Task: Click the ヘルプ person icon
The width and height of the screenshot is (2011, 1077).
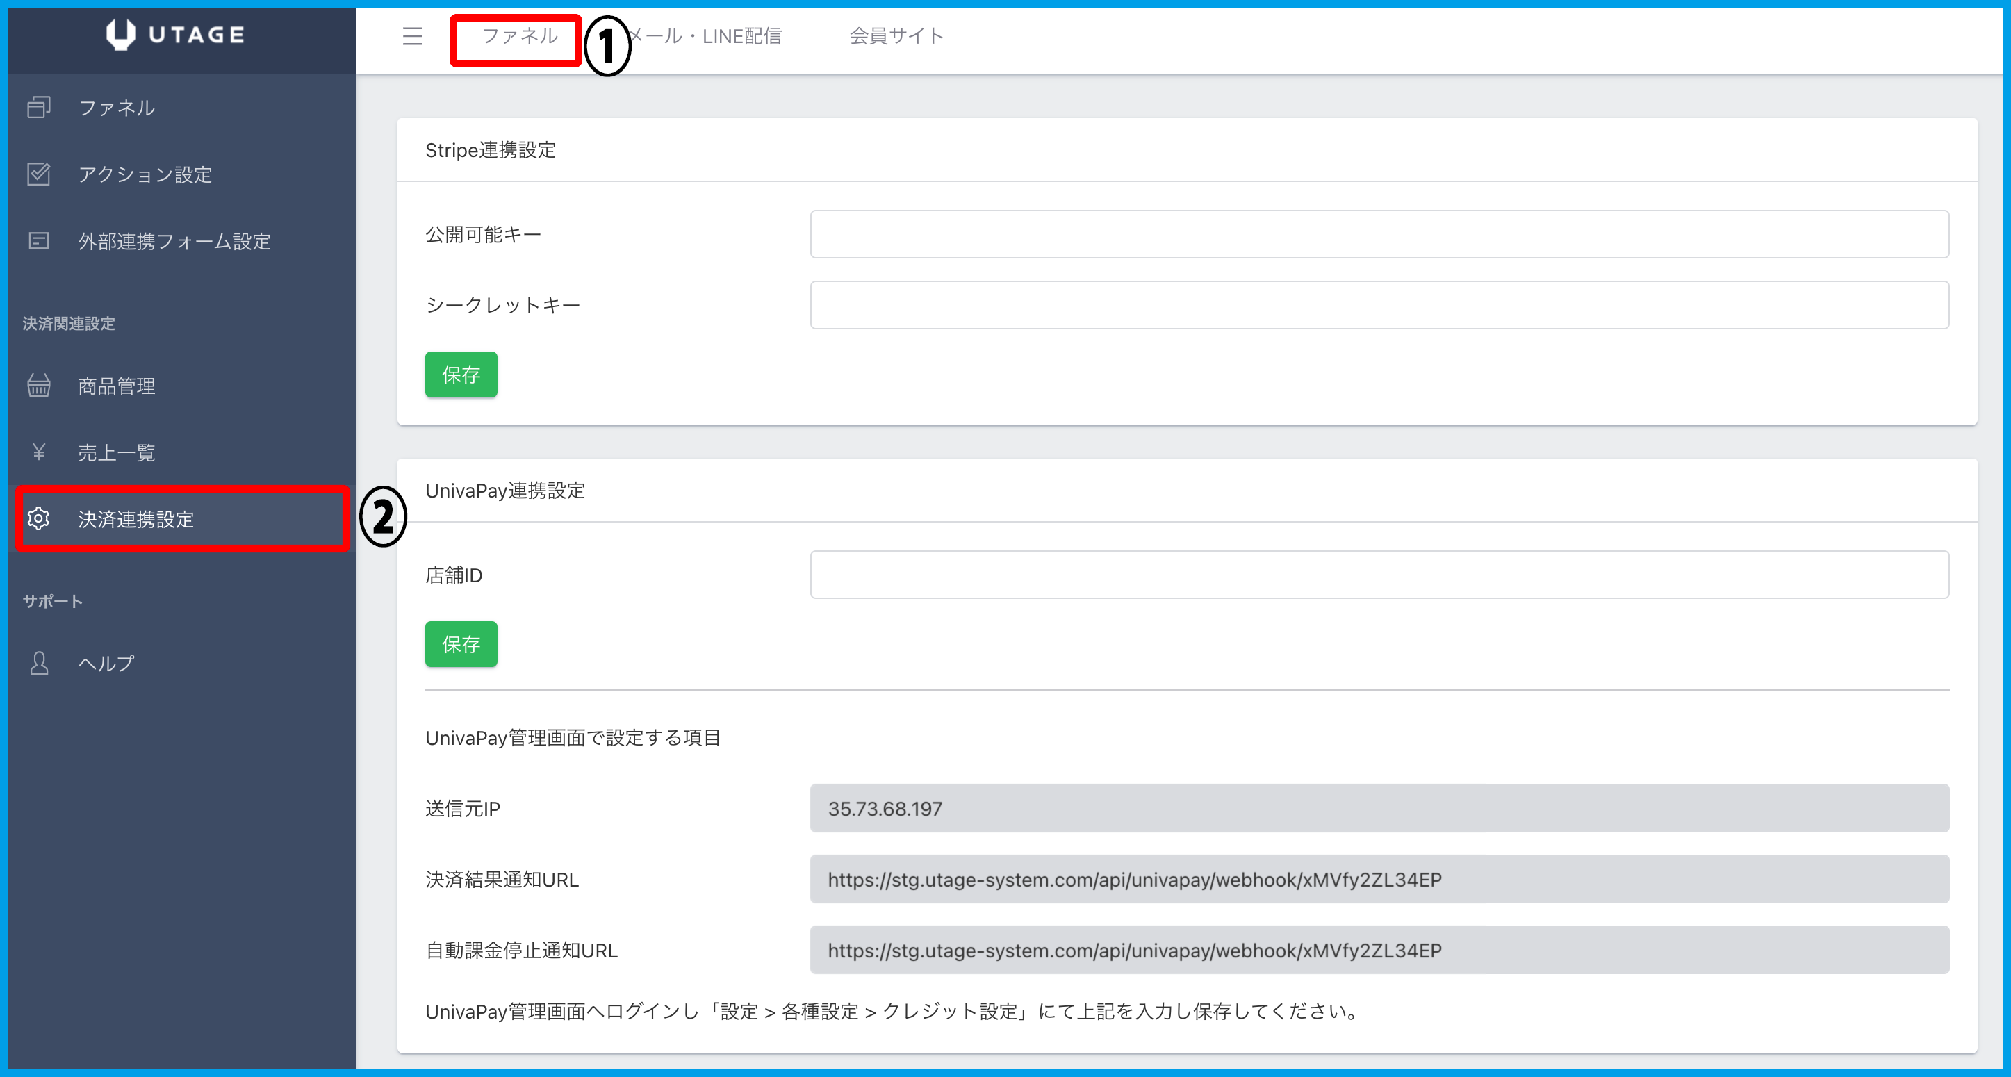Action: [38, 663]
